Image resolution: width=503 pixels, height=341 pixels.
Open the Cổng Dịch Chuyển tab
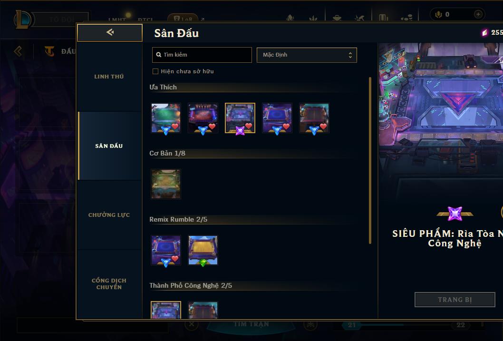pyautogui.click(x=109, y=284)
